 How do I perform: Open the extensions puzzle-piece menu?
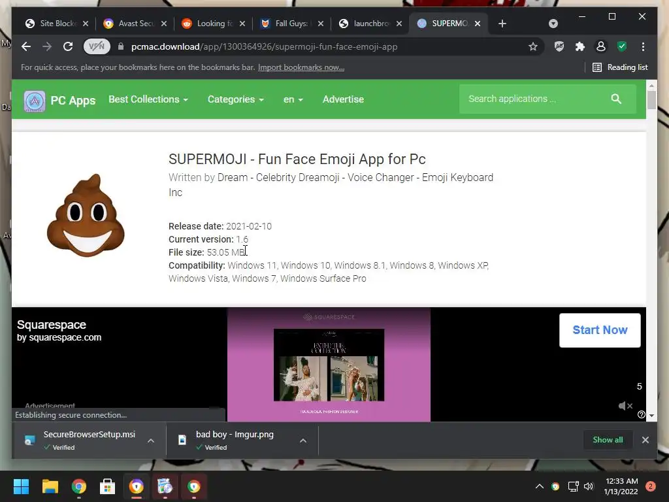click(x=580, y=46)
